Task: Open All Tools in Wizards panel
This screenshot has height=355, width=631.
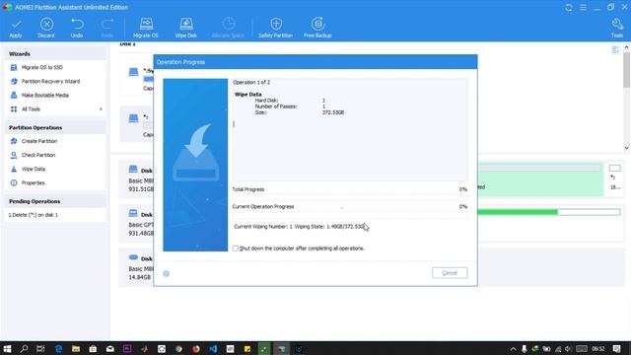Action: (x=31, y=109)
